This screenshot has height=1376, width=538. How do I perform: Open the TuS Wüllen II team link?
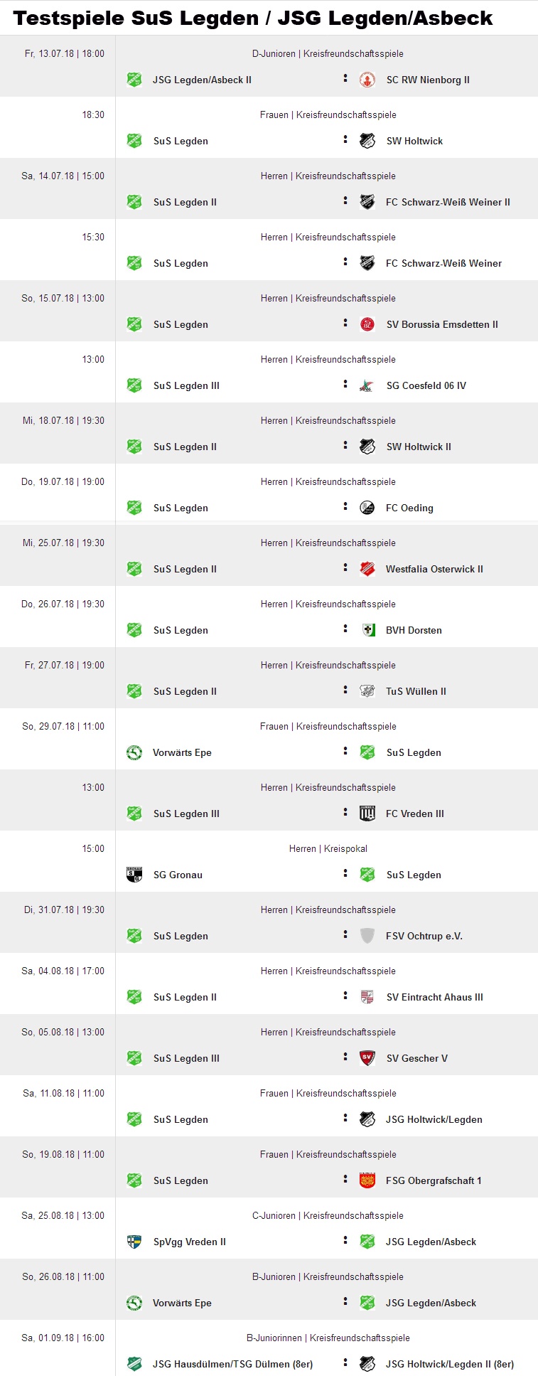pos(416,691)
